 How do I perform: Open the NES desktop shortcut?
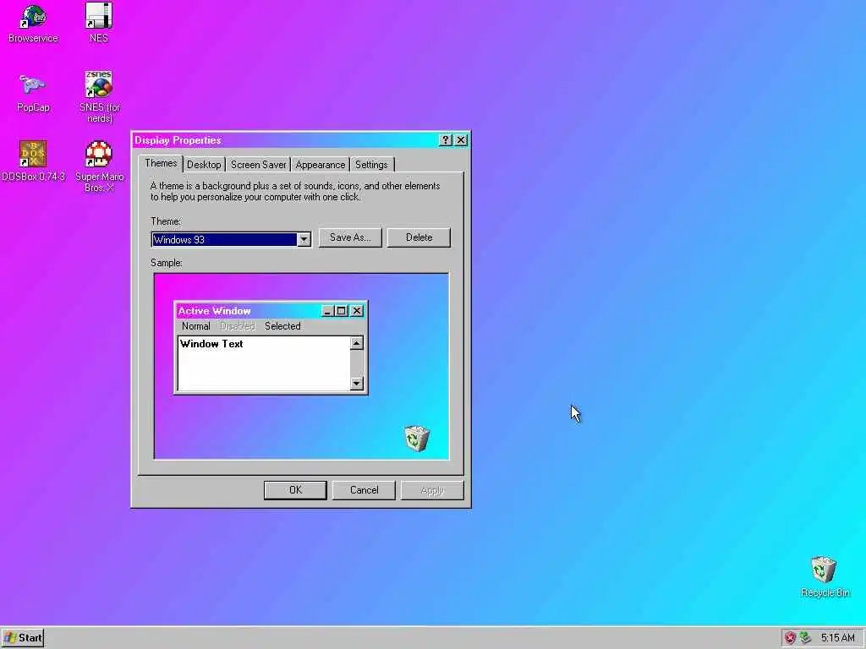pyautogui.click(x=98, y=23)
